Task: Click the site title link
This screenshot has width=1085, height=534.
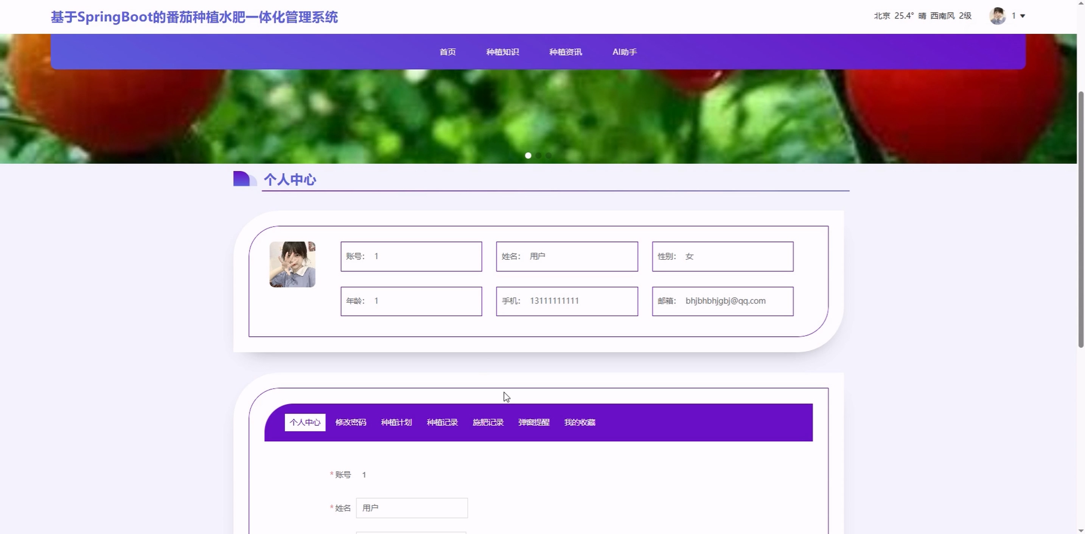Action: pyautogui.click(x=194, y=17)
